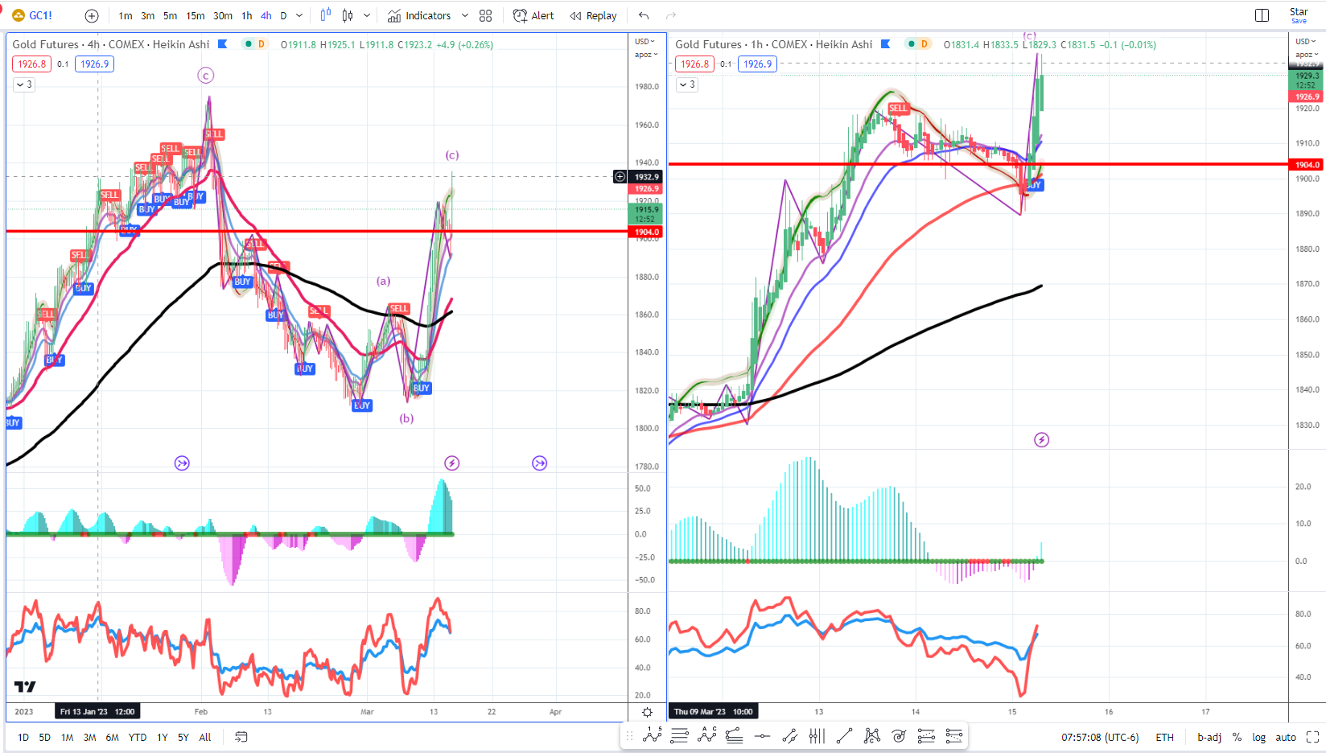Select the 1m timeframe
1326x753 pixels.
click(x=126, y=15)
